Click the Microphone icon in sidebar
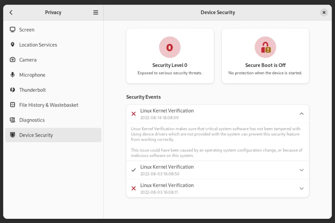This screenshot has width=335, height=223. (x=13, y=75)
